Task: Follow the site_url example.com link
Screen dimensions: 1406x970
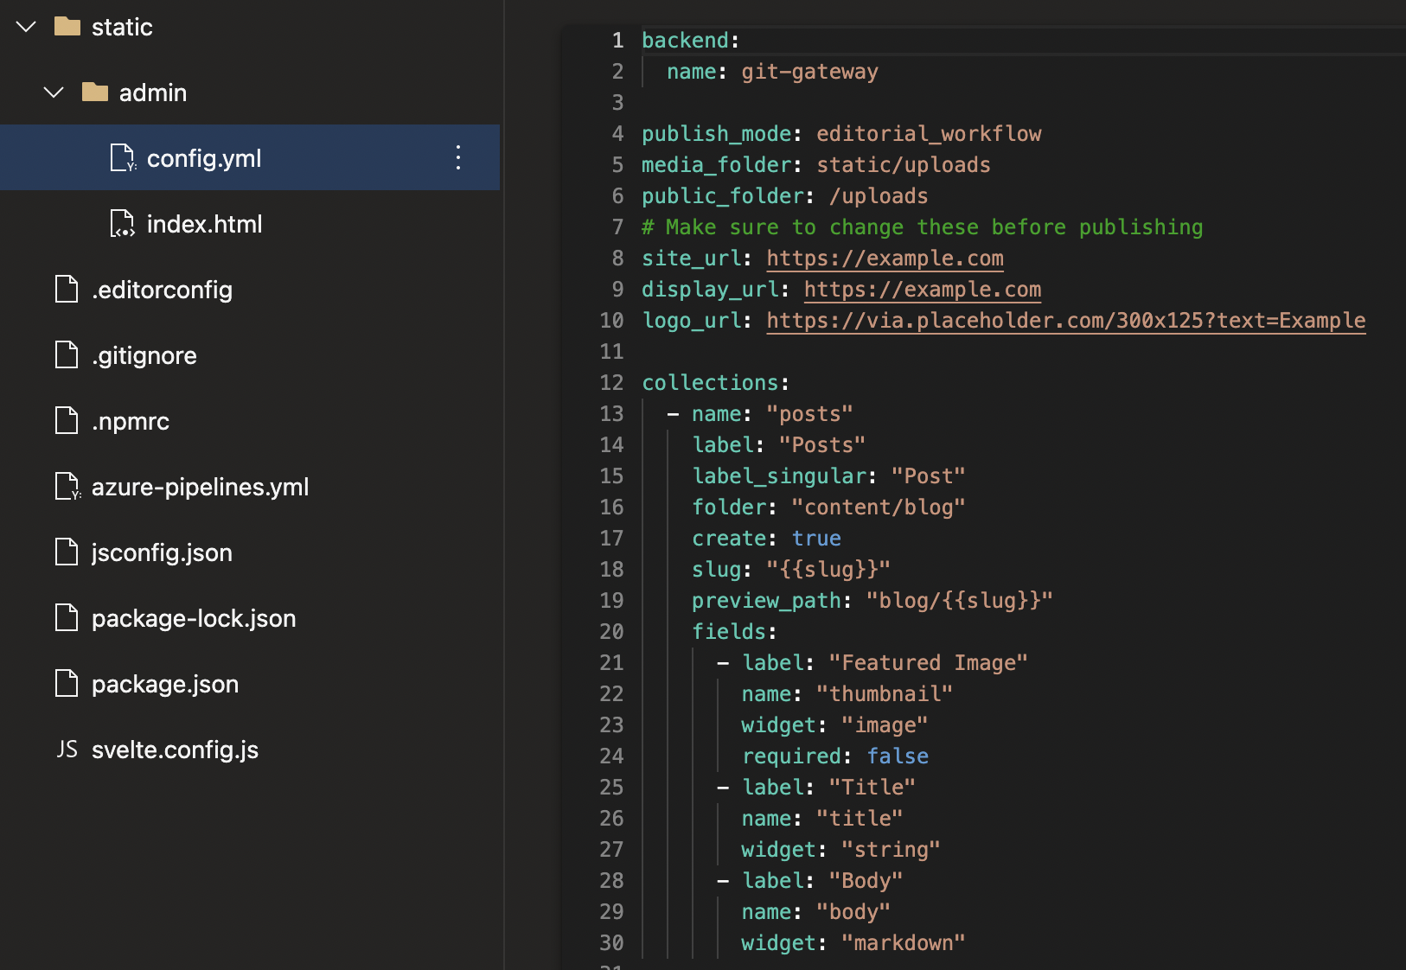Action: (885, 258)
